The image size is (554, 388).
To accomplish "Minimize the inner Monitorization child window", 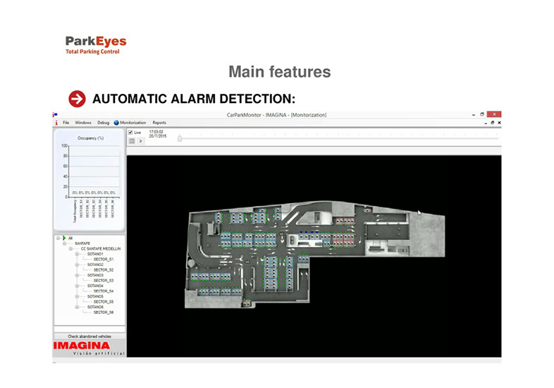I will coord(485,123).
